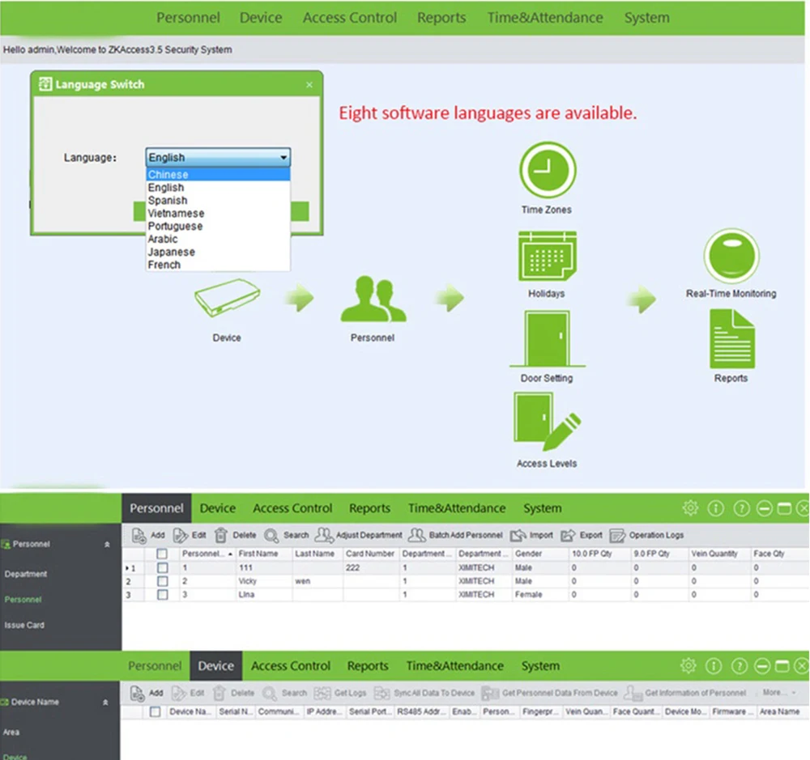Open Area in the Device sidebar
The width and height of the screenshot is (810, 760).
pos(11,732)
